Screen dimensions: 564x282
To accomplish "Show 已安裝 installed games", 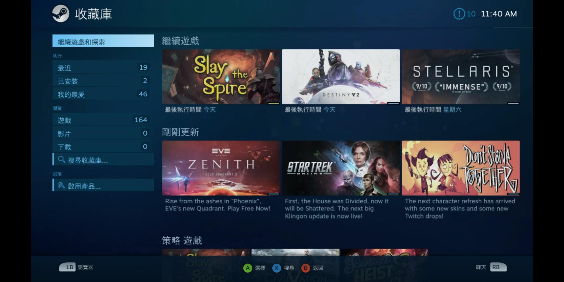I will [103, 81].
